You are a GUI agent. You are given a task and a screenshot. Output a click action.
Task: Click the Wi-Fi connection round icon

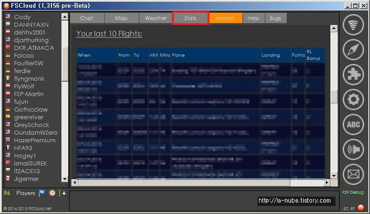pos(353,25)
